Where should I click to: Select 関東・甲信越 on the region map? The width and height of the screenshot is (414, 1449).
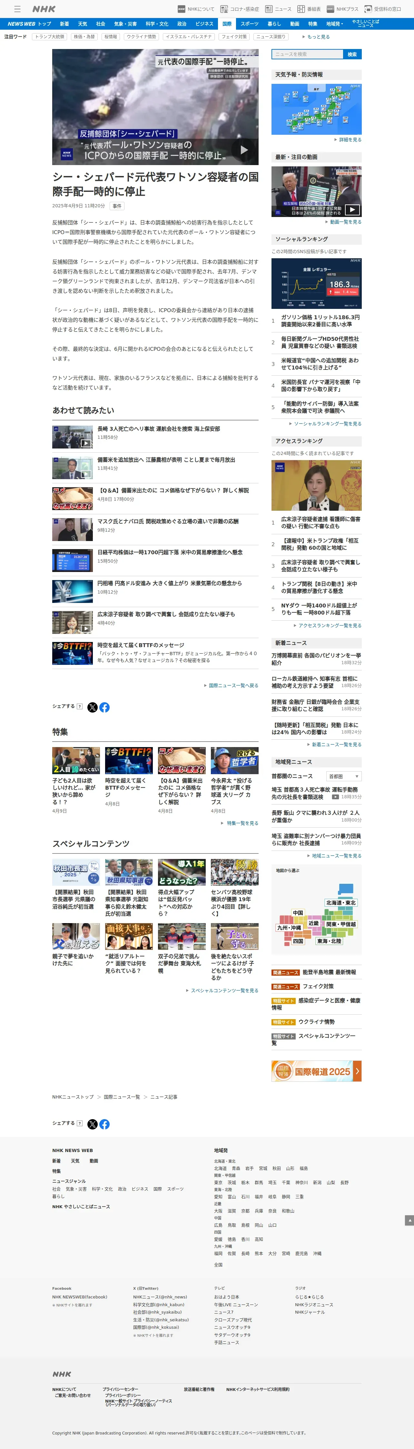coord(341,924)
